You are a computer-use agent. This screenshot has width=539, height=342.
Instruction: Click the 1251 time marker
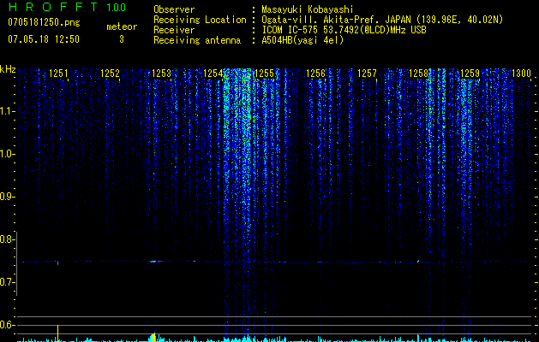pos(58,73)
